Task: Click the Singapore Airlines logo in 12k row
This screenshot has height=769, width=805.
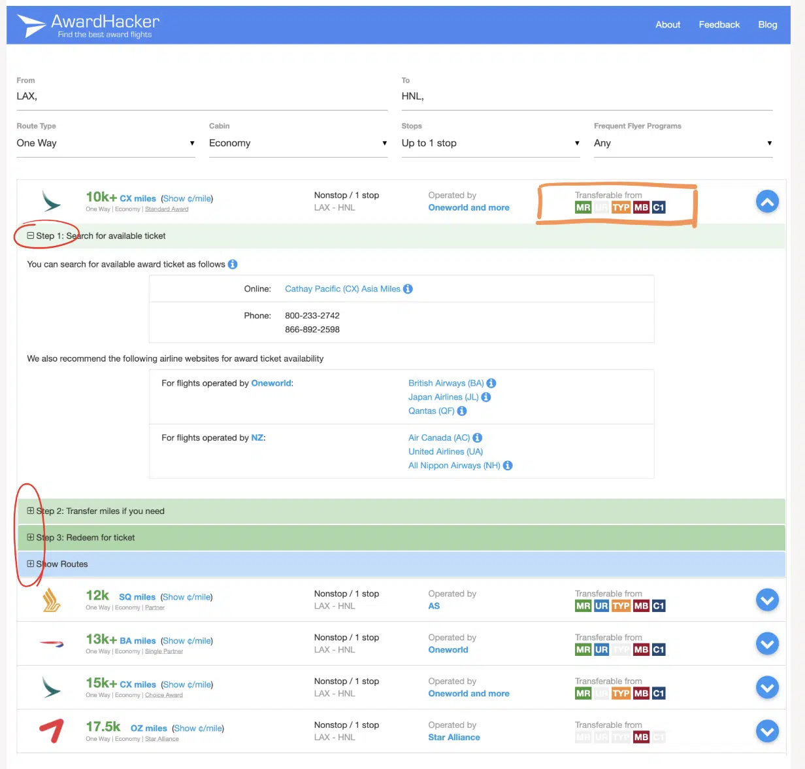Action: (x=52, y=600)
